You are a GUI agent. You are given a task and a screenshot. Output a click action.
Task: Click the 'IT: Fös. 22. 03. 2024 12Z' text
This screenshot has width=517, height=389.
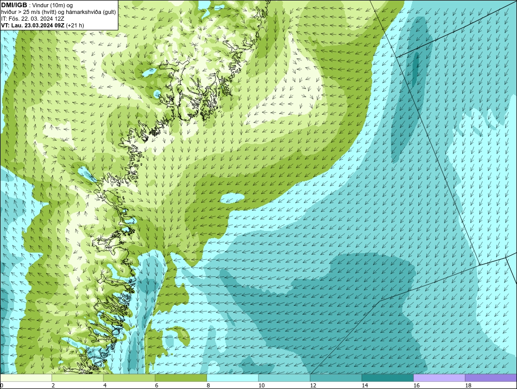32,19
